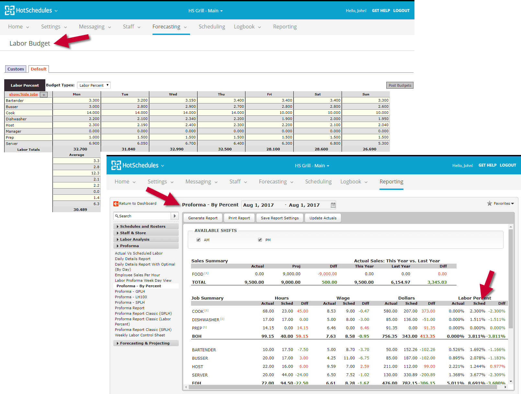Open Proforma Report in the list
This screenshot has width=521, height=394.
tap(130, 308)
